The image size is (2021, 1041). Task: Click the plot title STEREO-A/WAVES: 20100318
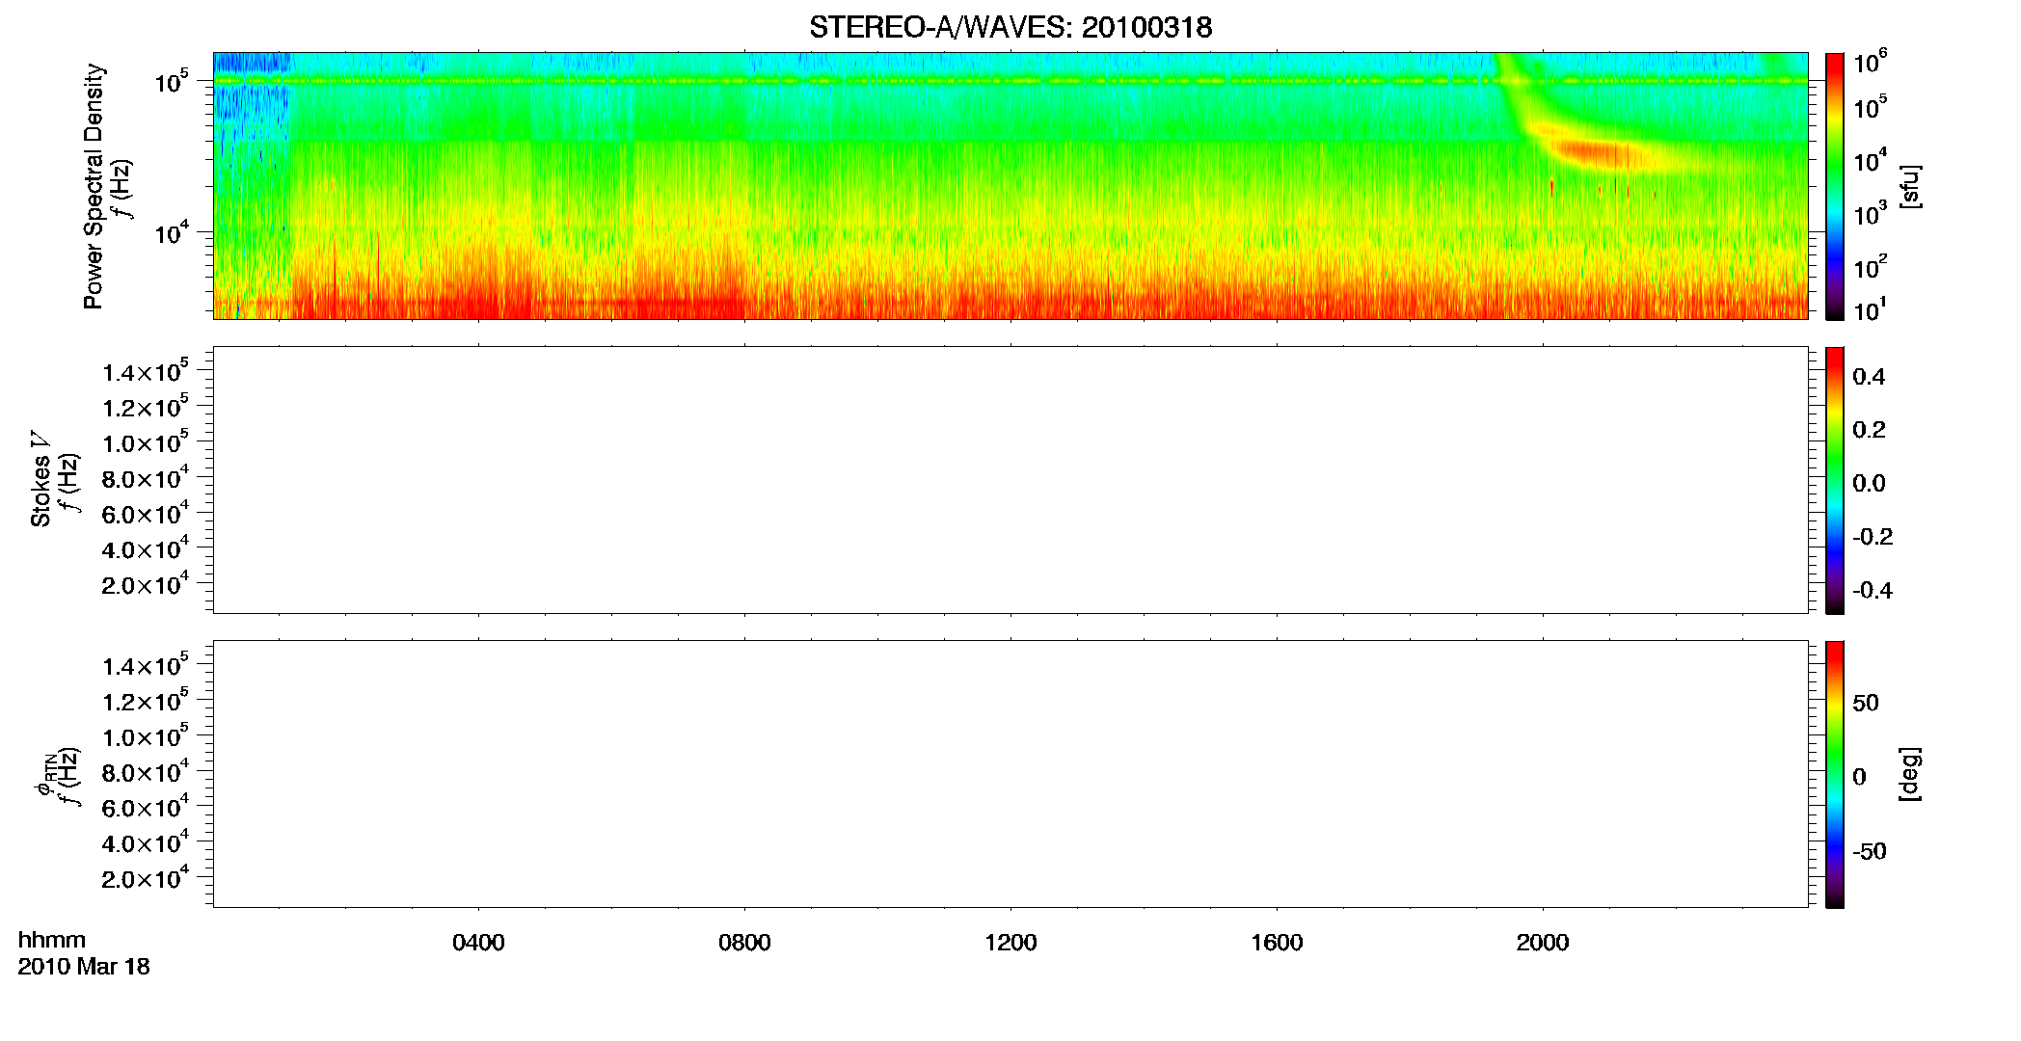point(1010,28)
